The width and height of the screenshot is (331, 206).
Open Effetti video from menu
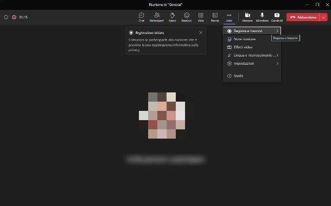click(x=252, y=47)
